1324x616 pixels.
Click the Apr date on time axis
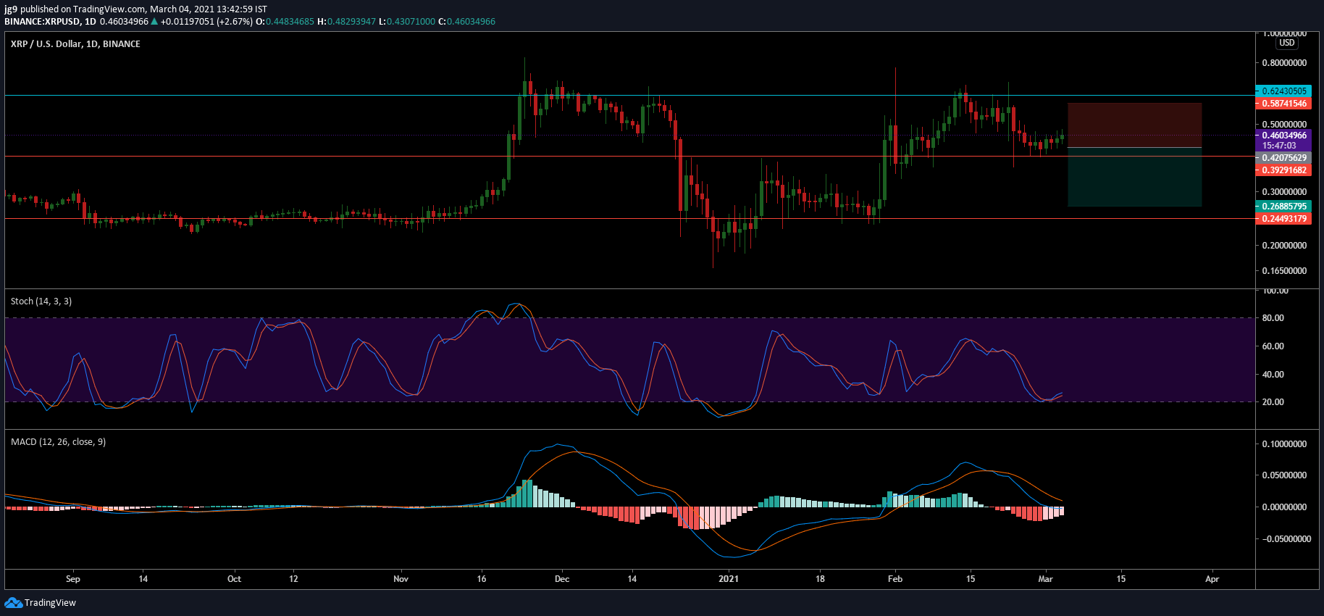[1212, 579]
